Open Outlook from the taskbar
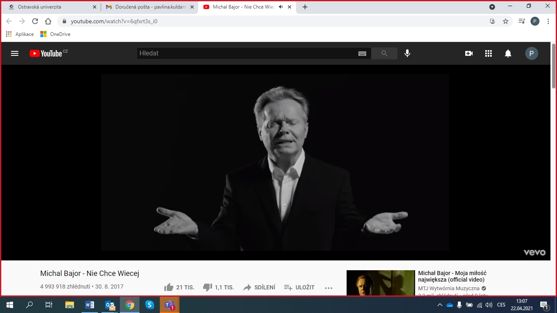The image size is (557, 313). pyautogui.click(x=110, y=305)
